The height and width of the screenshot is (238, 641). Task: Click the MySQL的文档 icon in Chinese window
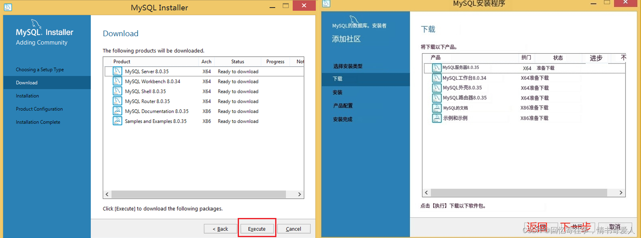(x=437, y=108)
